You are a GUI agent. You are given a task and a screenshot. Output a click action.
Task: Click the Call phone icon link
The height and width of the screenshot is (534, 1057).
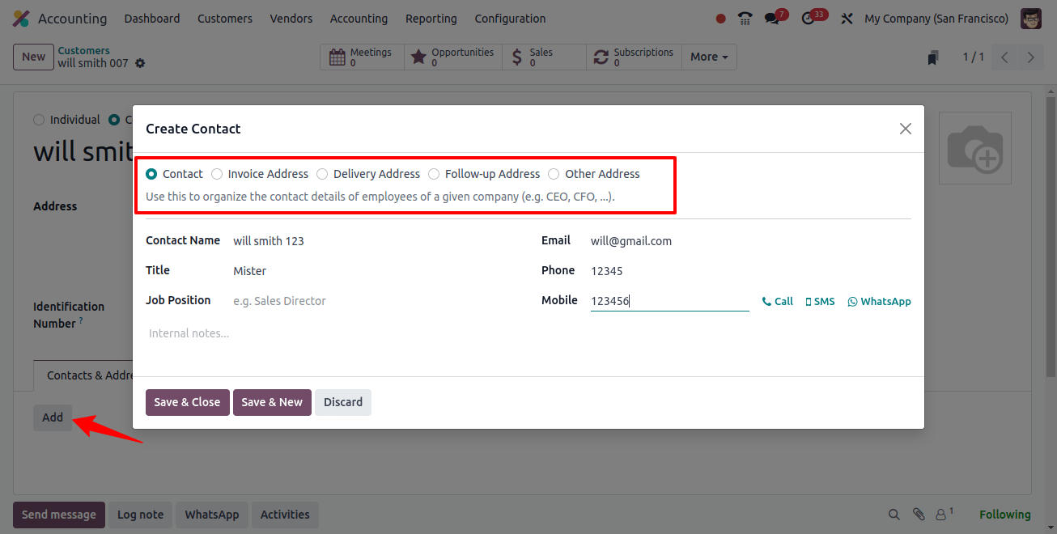pos(777,301)
